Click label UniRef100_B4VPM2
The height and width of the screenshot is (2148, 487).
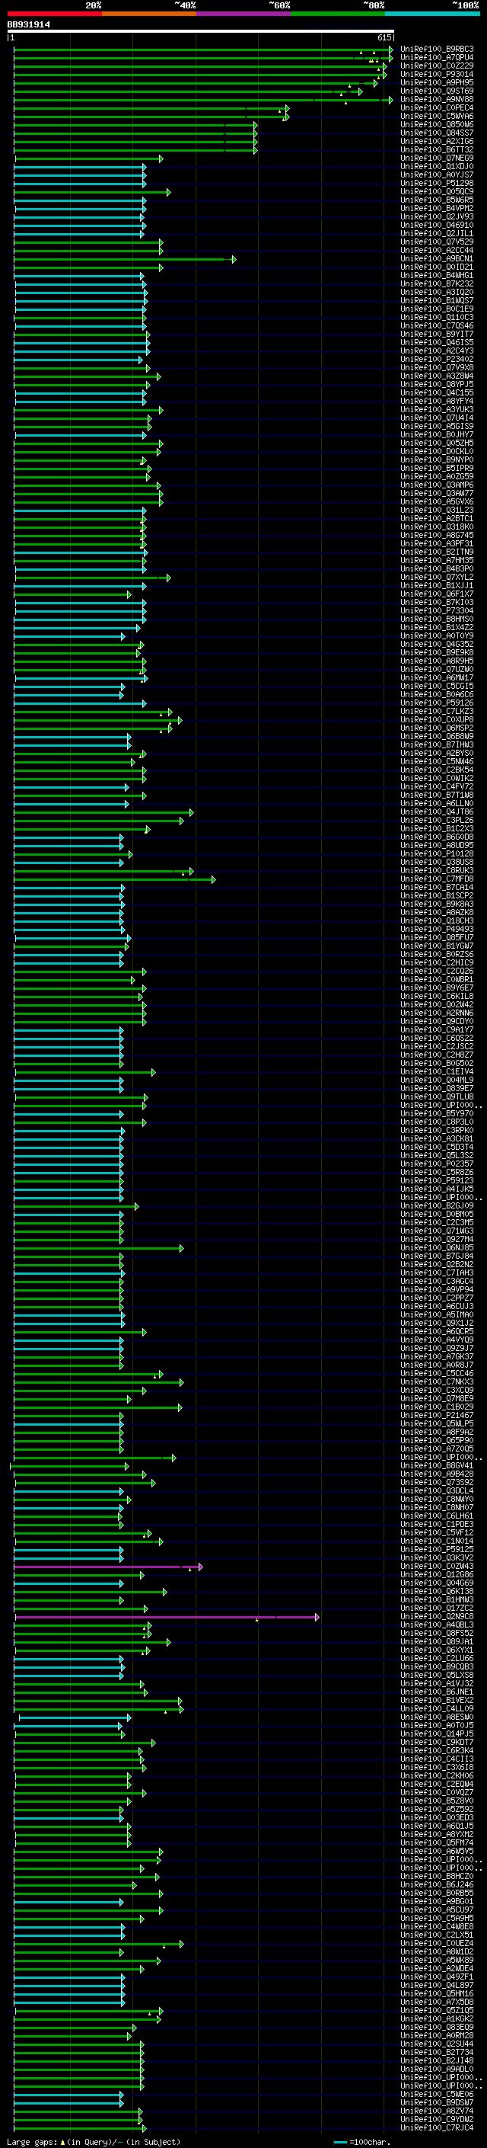436,209
